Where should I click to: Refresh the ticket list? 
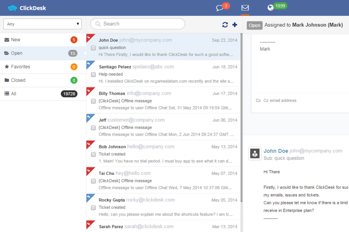(225, 24)
